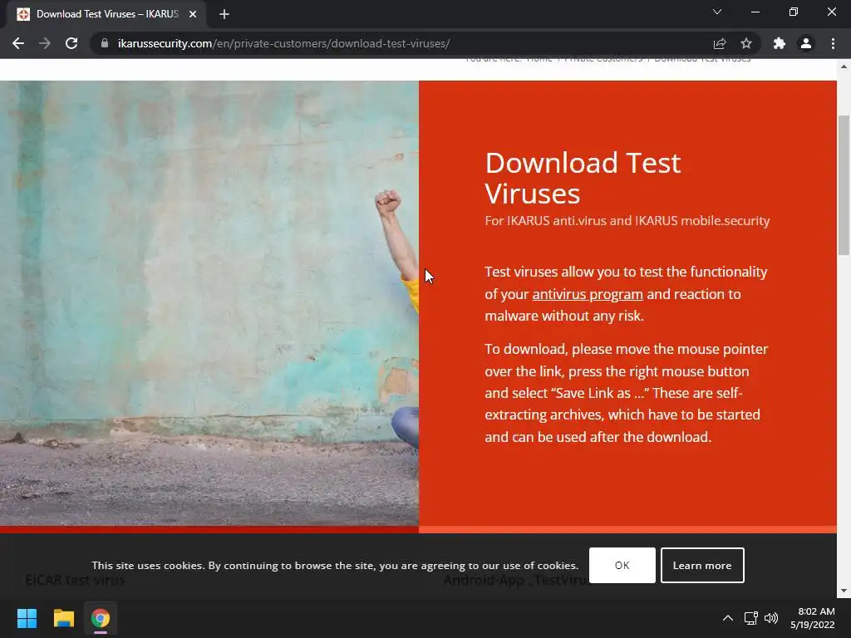View site info via the padlock icon
Viewport: 851px width, 638px height.
pos(105,43)
